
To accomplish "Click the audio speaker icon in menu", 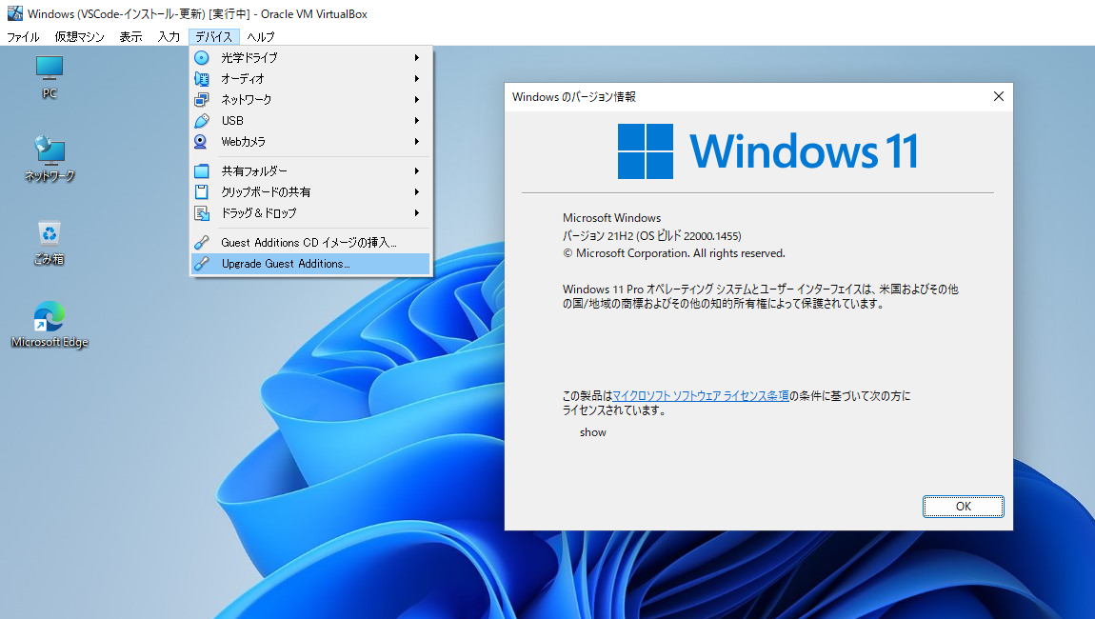I will [x=201, y=79].
